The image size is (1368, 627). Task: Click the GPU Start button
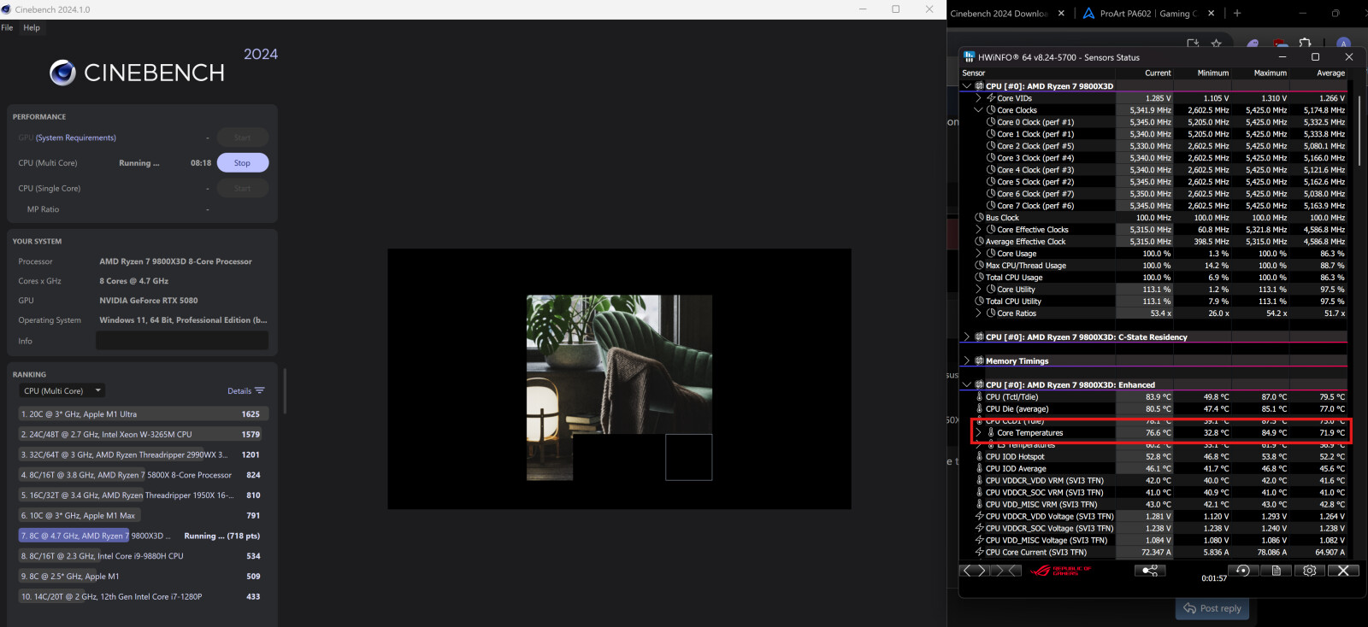click(243, 138)
